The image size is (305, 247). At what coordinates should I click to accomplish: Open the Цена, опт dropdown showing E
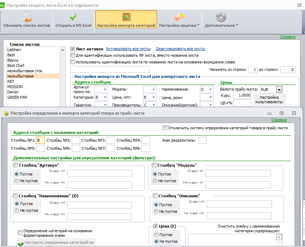tap(154, 97)
